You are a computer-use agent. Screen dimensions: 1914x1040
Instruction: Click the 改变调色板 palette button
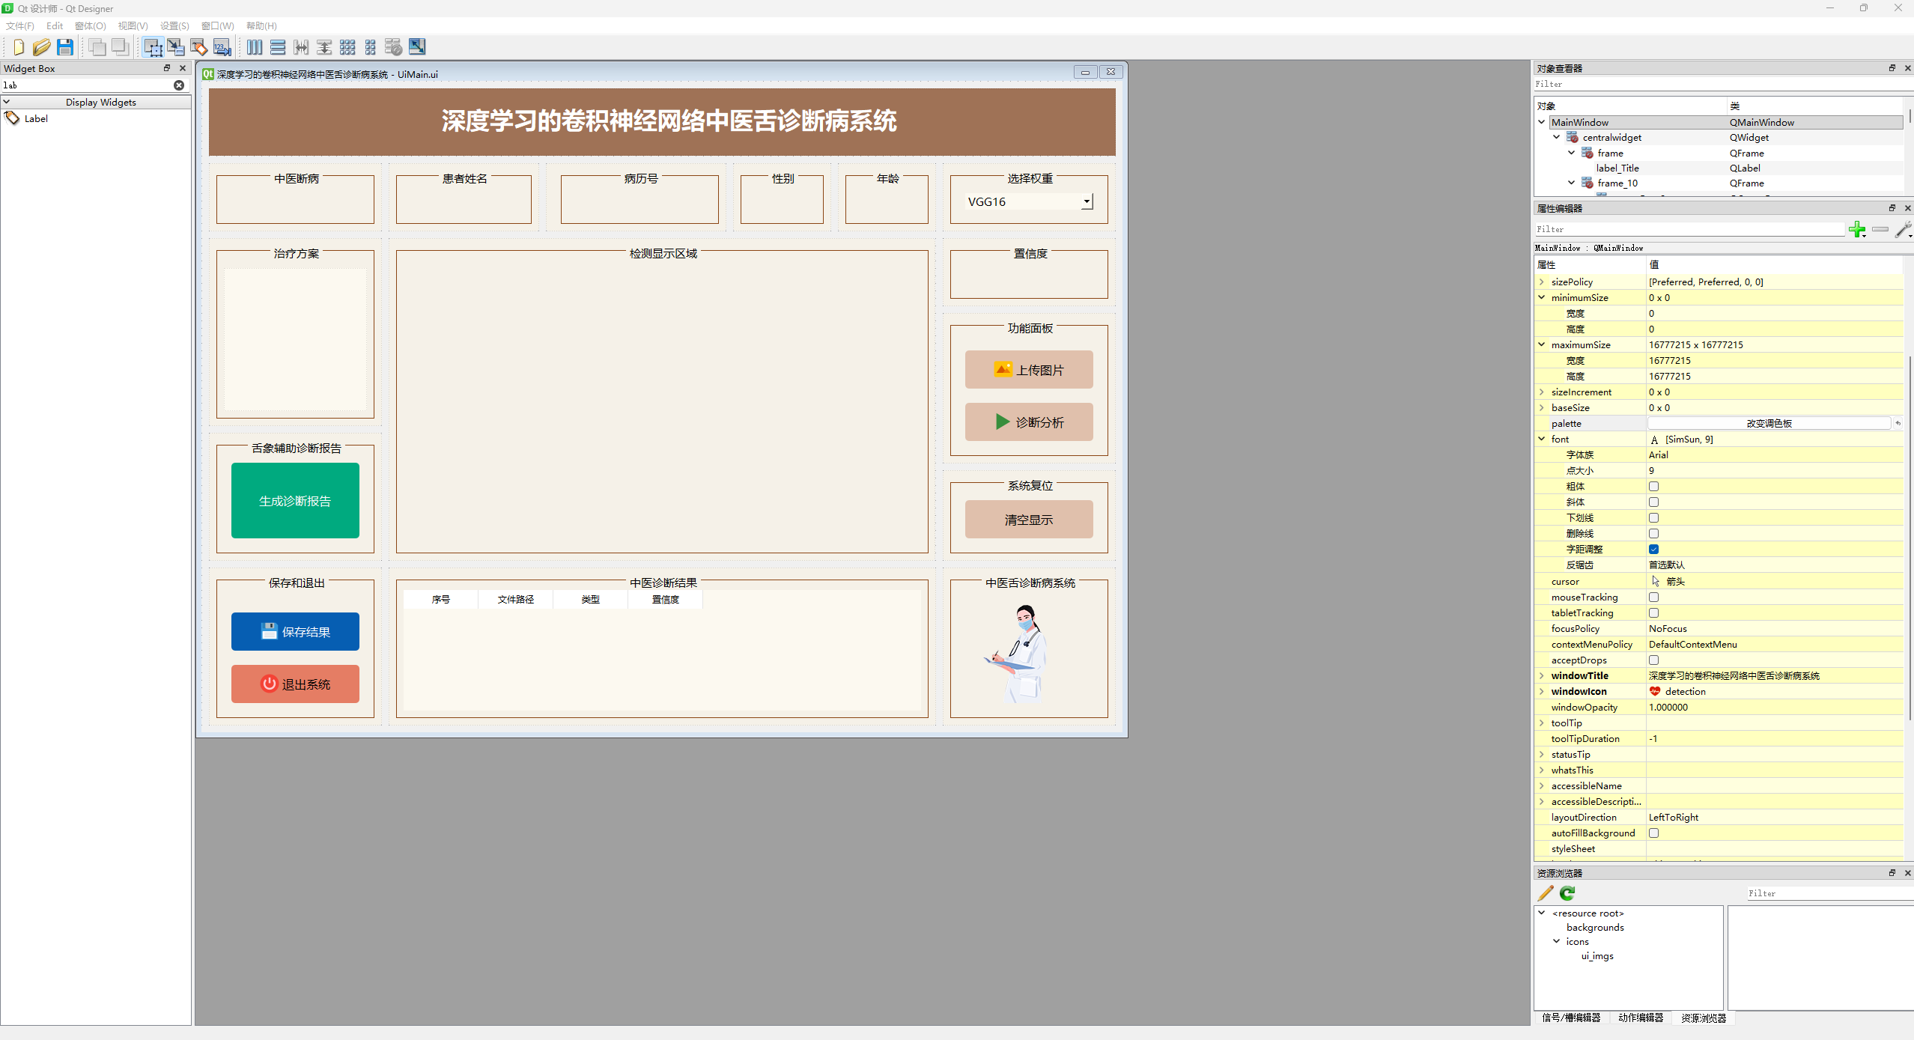coord(1769,424)
